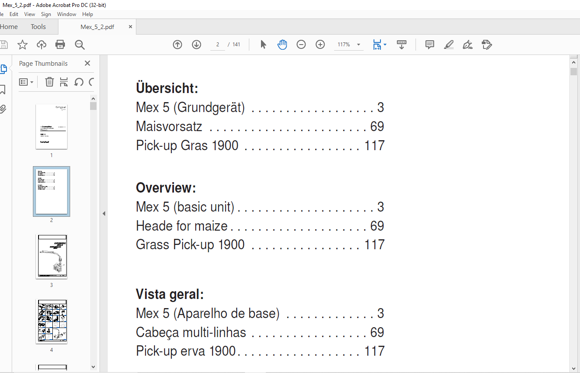Select page 3 thumbnail
This screenshot has width=580, height=373.
[52, 257]
